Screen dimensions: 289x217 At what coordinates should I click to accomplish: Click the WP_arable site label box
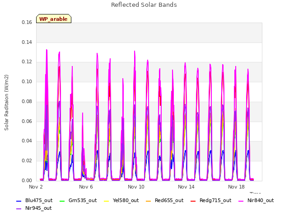(x=54, y=19)
